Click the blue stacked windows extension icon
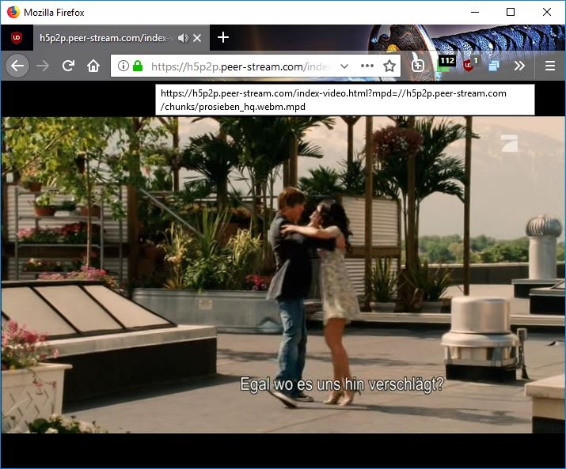This screenshot has height=469, width=566. [493, 66]
